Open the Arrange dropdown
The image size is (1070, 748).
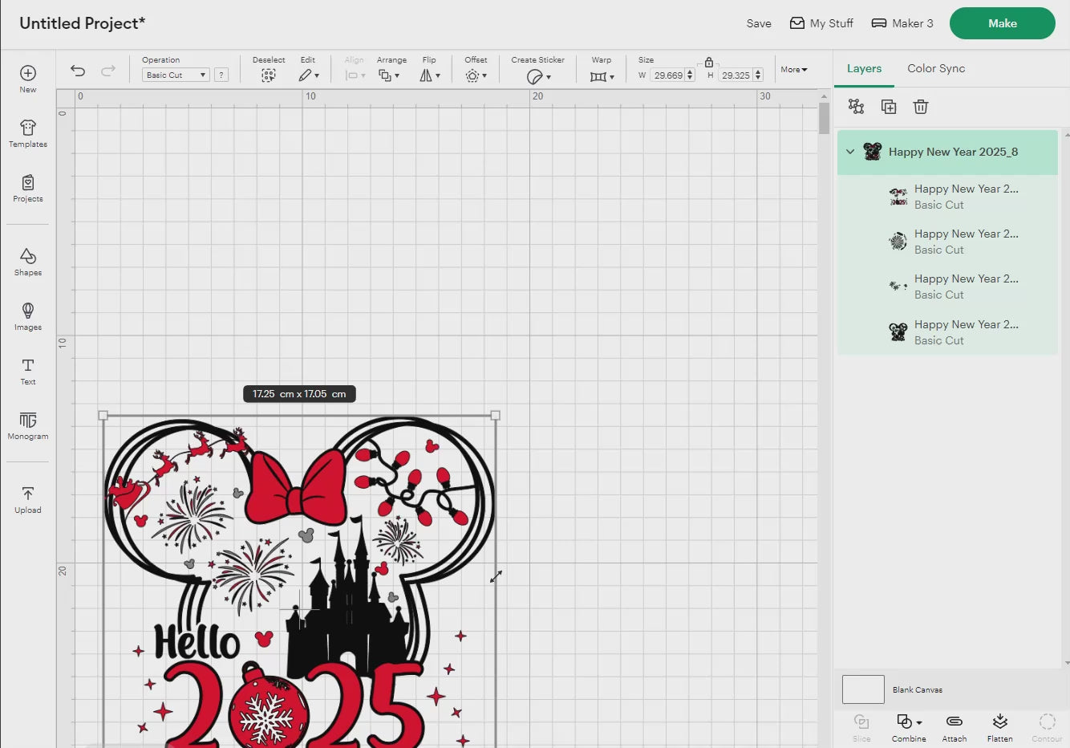coord(389,75)
